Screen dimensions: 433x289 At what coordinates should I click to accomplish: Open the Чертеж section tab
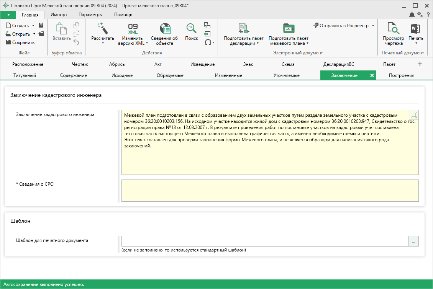(80, 64)
